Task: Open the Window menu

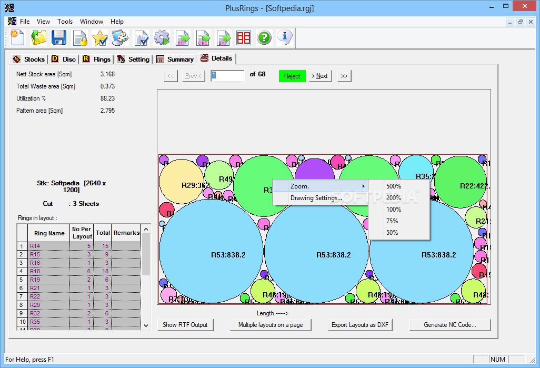Action: (91, 22)
